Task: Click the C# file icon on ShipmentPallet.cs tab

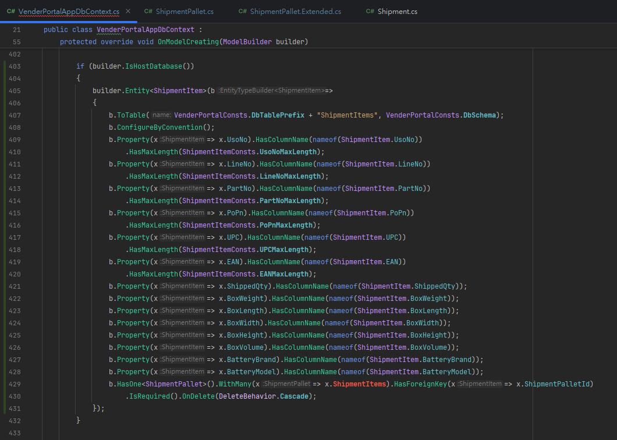Action: click(148, 11)
